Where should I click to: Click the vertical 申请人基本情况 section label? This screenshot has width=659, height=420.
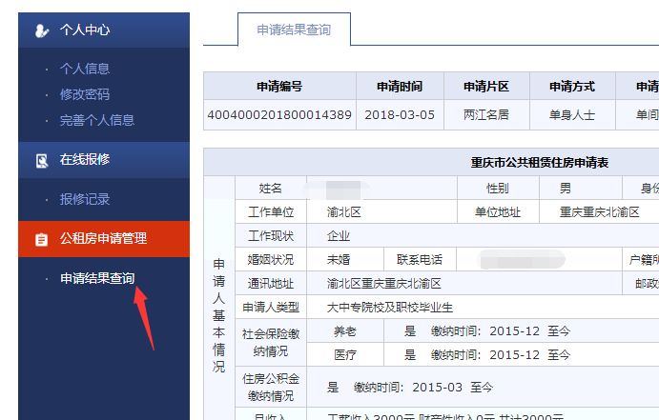click(218, 315)
